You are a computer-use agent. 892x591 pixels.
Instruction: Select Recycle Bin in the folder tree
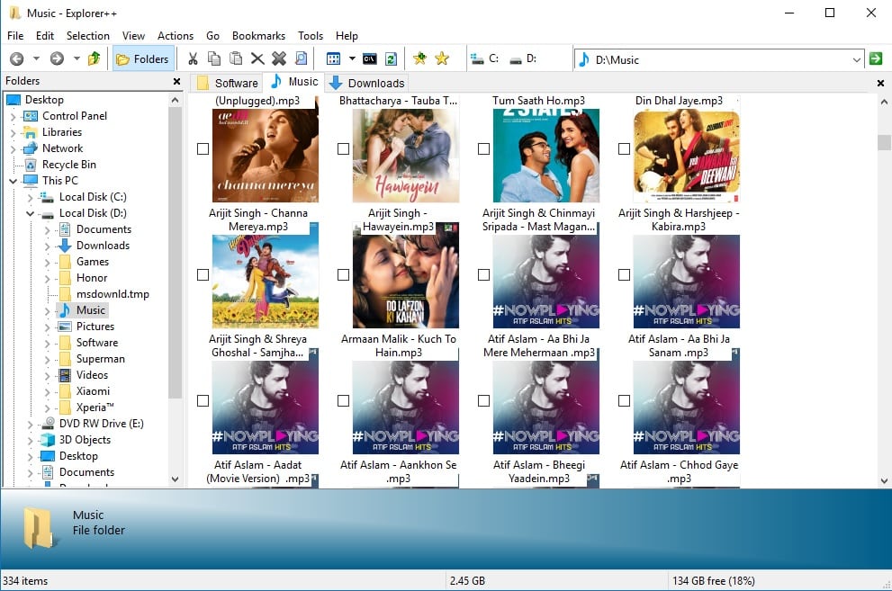(x=68, y=165)
